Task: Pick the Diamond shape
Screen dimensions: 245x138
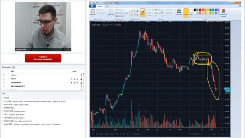Action: pos(150,13)
